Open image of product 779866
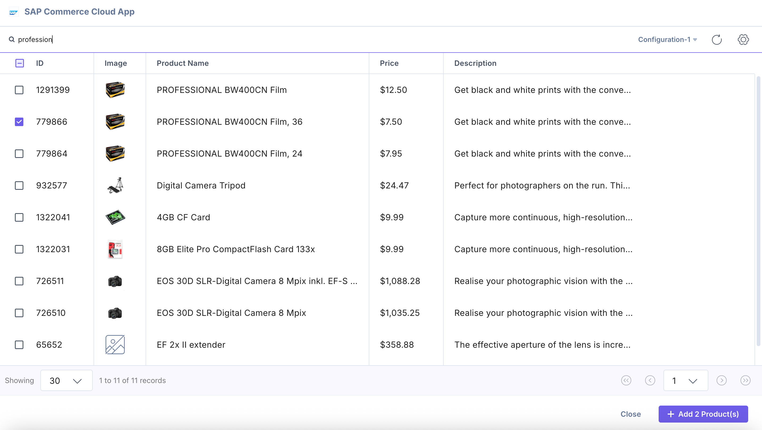 pos(115,122)
